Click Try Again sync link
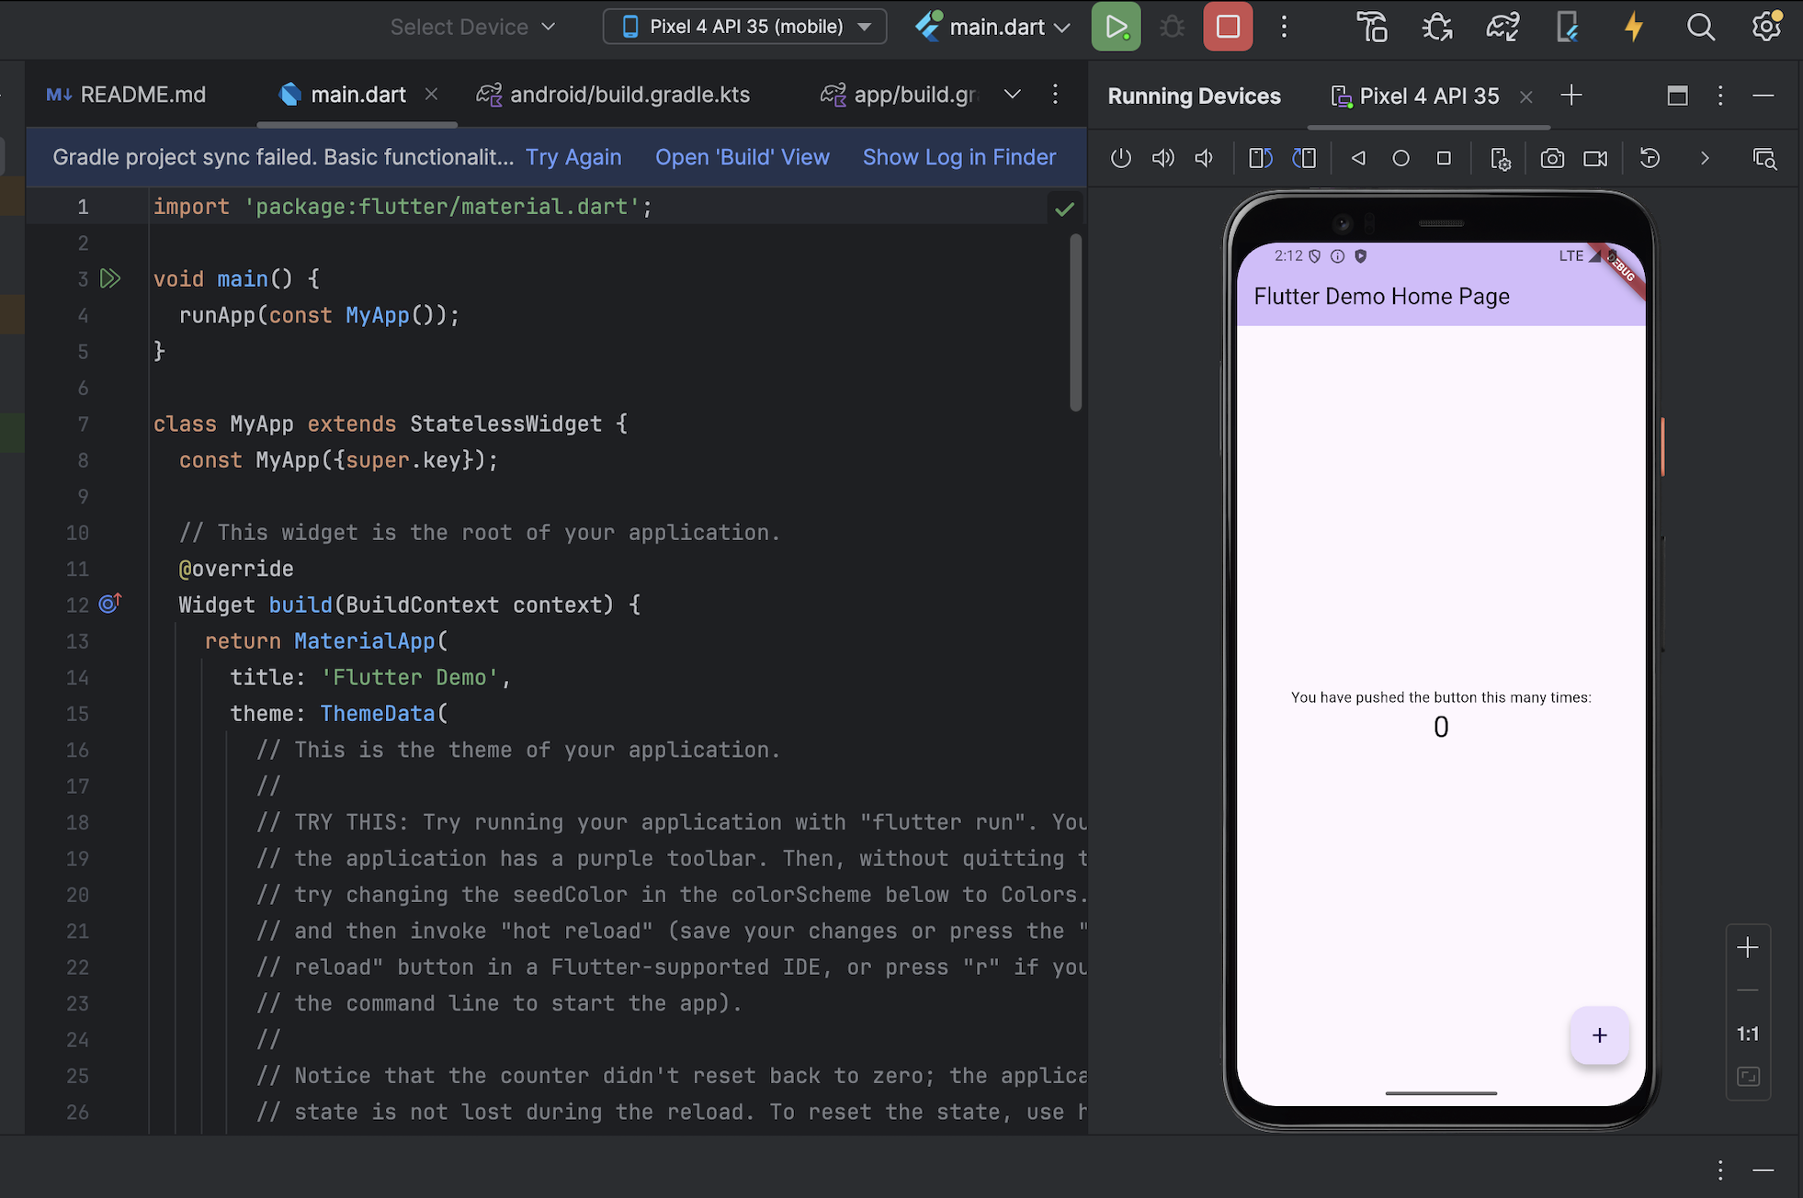1803x1198 pixels. 573,157
